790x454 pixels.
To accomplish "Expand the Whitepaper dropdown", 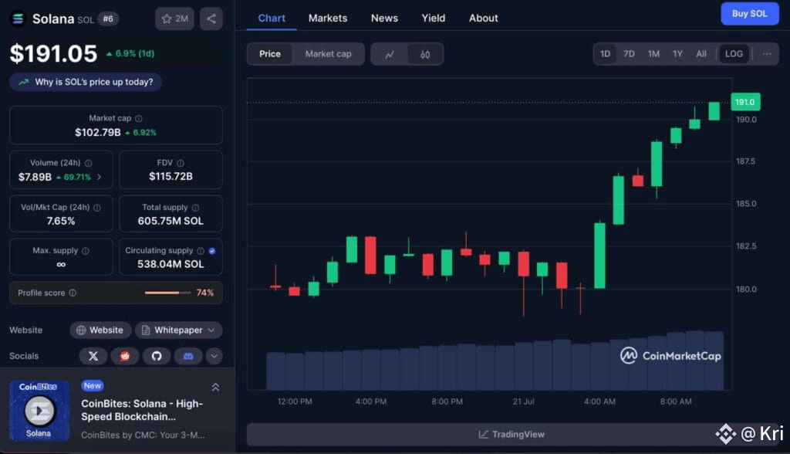I will 178,330.
